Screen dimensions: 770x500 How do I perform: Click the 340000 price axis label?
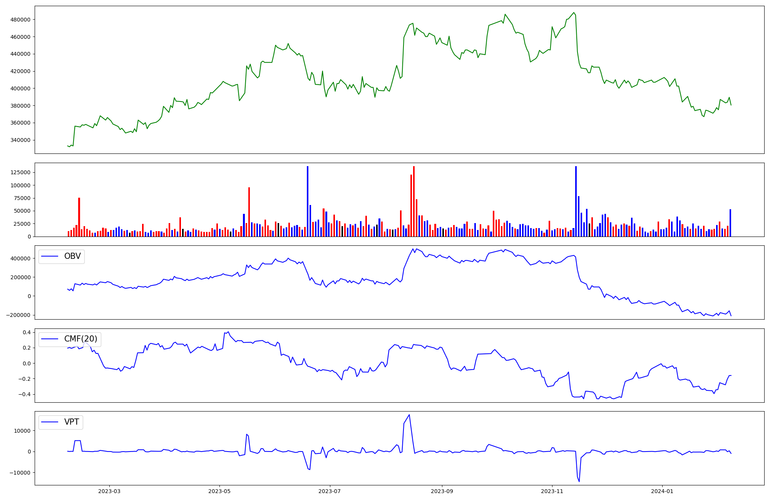21,140
